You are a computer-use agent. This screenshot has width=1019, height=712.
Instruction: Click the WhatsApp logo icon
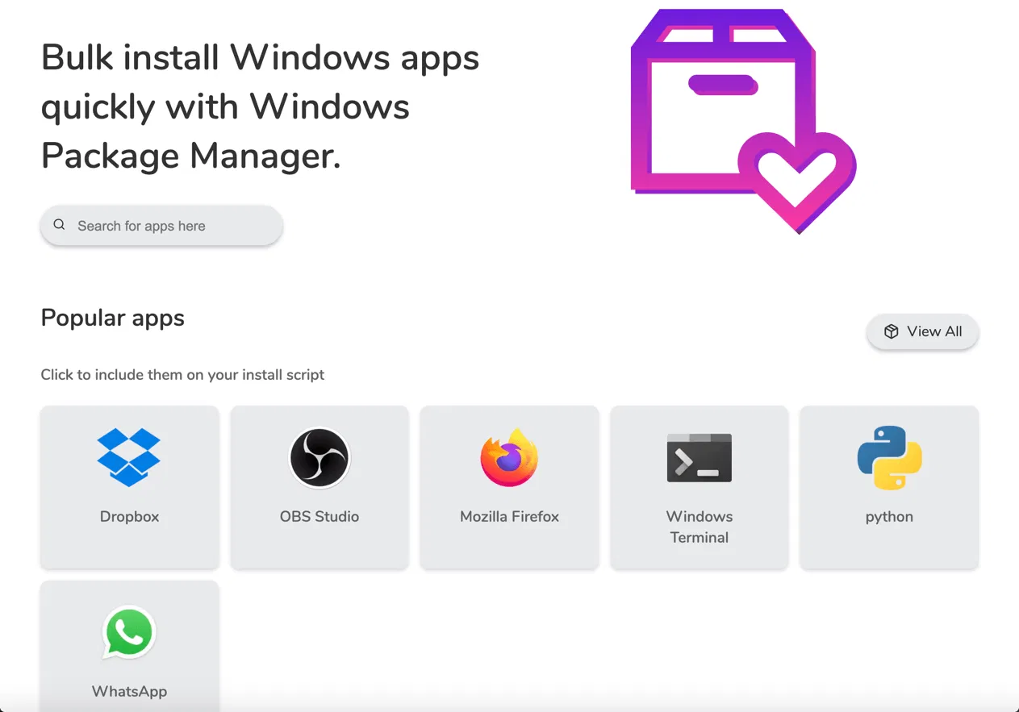coord(129,632)
